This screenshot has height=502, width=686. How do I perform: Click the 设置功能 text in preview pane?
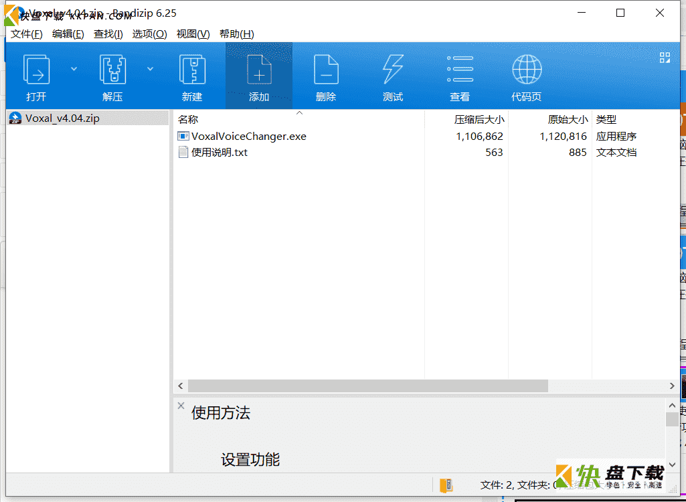pos(250,460)
